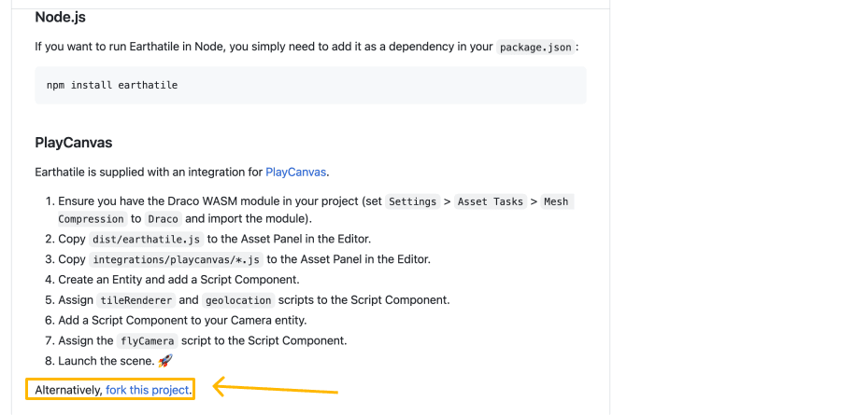841x415 pixels.
Task: Click the rocket emoji after "Launch the scene"
Action: (x=165, y=360)
